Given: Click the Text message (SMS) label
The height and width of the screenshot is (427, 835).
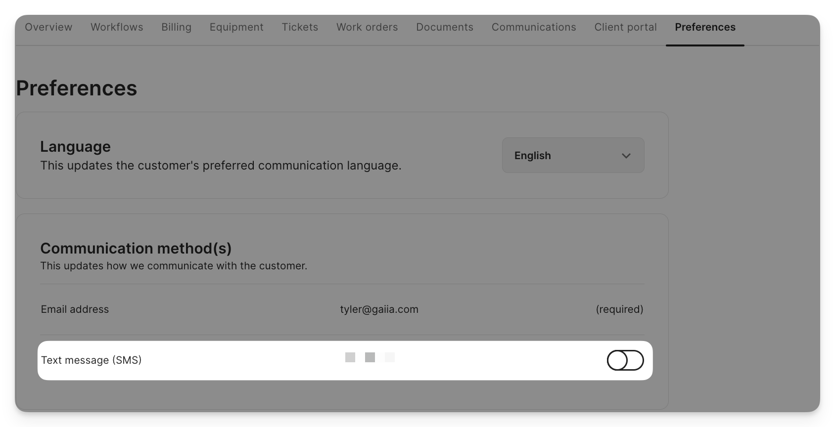Looking at the screenshot, I should [92, 360].
